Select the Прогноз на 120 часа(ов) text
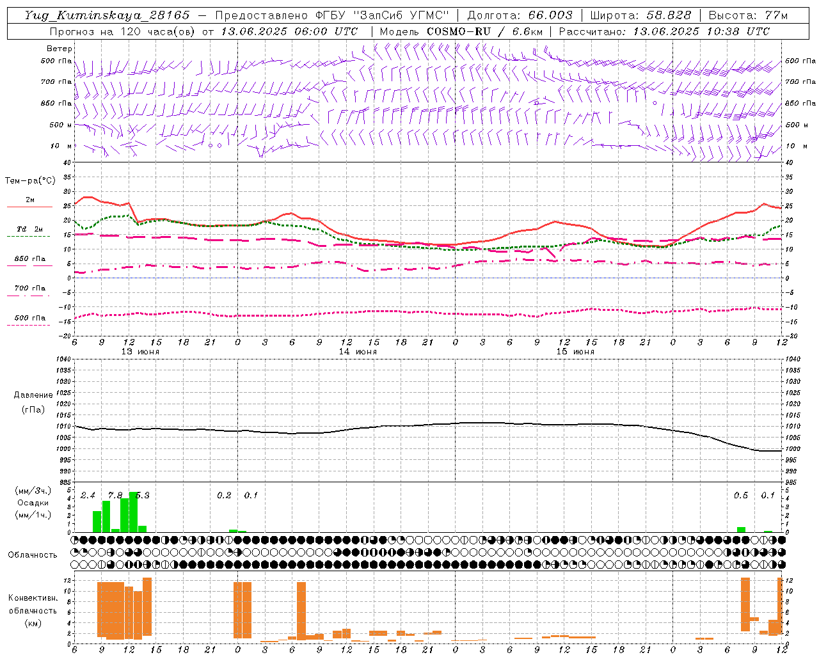This screenshot has height=655, width=819. click(x=123, y=31)
